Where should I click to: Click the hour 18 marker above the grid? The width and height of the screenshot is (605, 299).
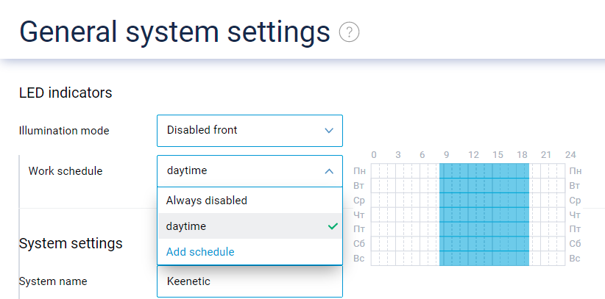point(522,155)
